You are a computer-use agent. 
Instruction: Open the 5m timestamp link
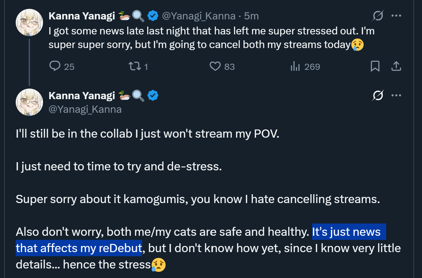(251, 16)
